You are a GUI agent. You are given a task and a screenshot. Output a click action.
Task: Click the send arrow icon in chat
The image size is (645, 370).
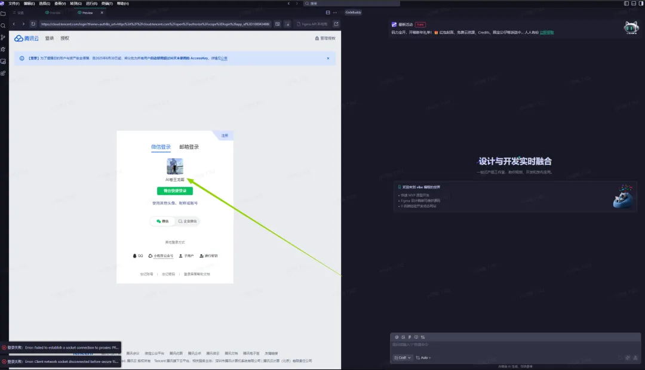coord(635,357)
